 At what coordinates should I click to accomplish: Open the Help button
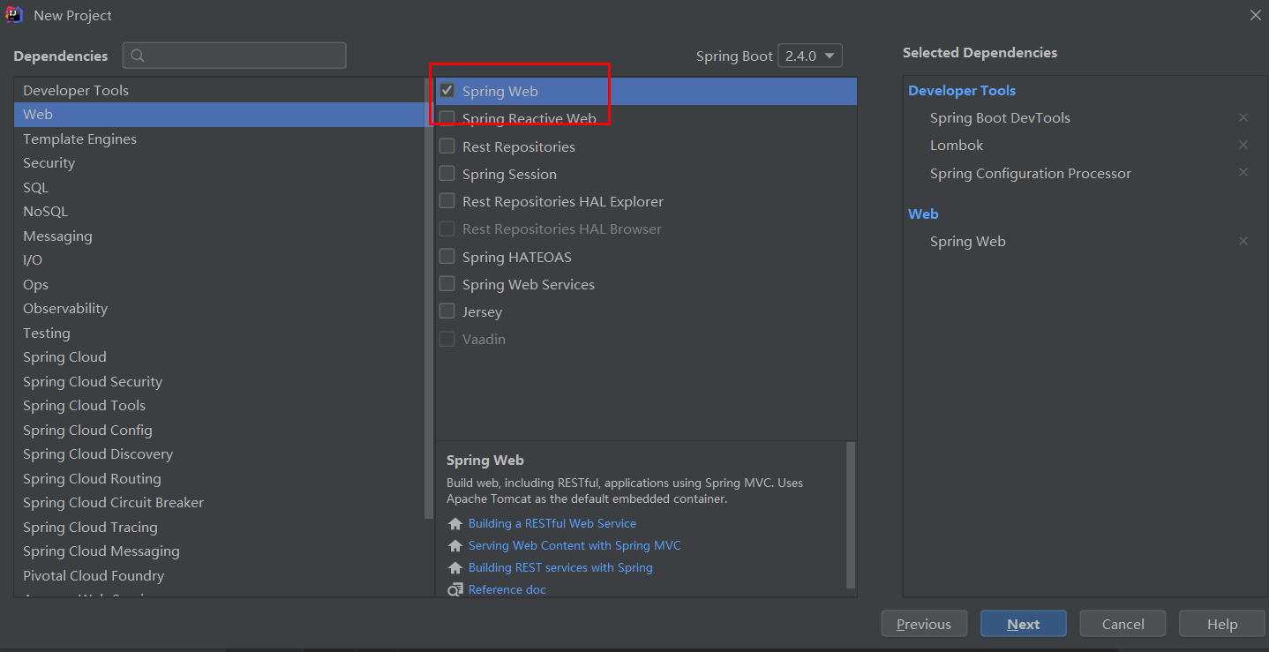1222,624
